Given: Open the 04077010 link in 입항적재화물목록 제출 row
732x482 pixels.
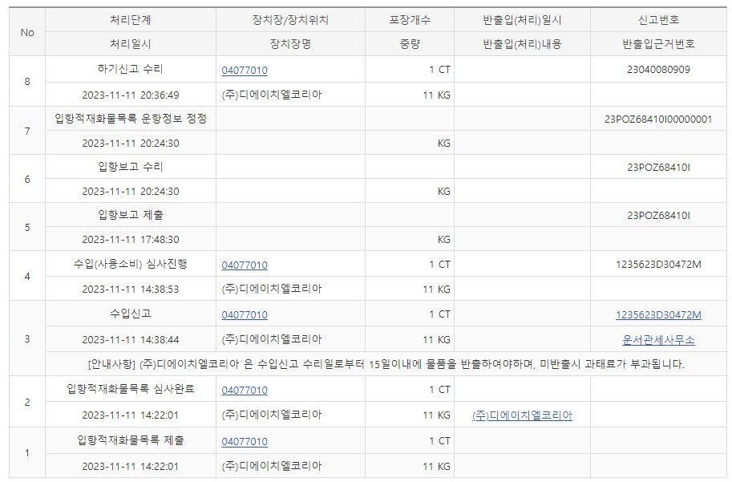Looking at the screenshot, I should (x=245, y=442).
